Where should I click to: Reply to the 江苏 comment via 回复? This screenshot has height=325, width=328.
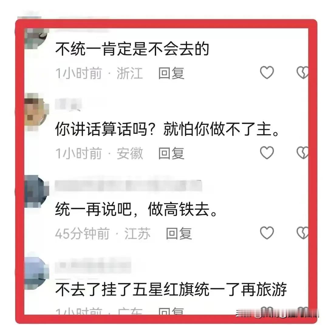click(x=179, y=234)
